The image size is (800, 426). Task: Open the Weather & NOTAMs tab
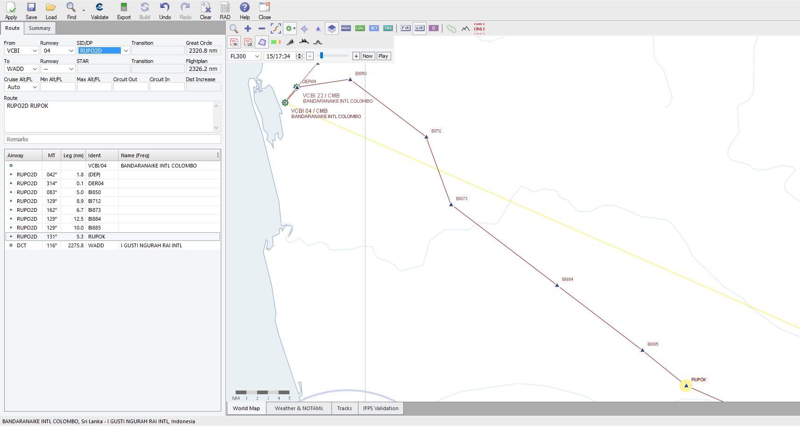(x=299, y=408)
